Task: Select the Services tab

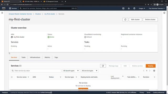Action: point(14,57)
